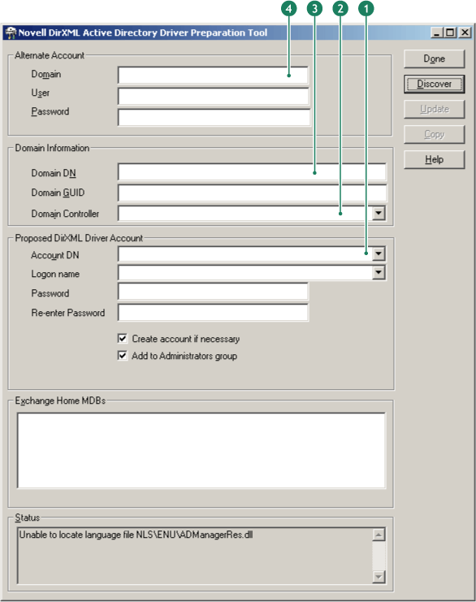Click the Done button
This screenshot has width=476, height=602.
tap(434, 58)
